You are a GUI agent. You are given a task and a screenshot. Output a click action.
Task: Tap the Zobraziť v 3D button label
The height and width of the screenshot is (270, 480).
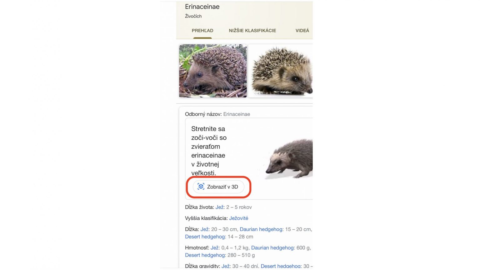click(x=222, y=187)
